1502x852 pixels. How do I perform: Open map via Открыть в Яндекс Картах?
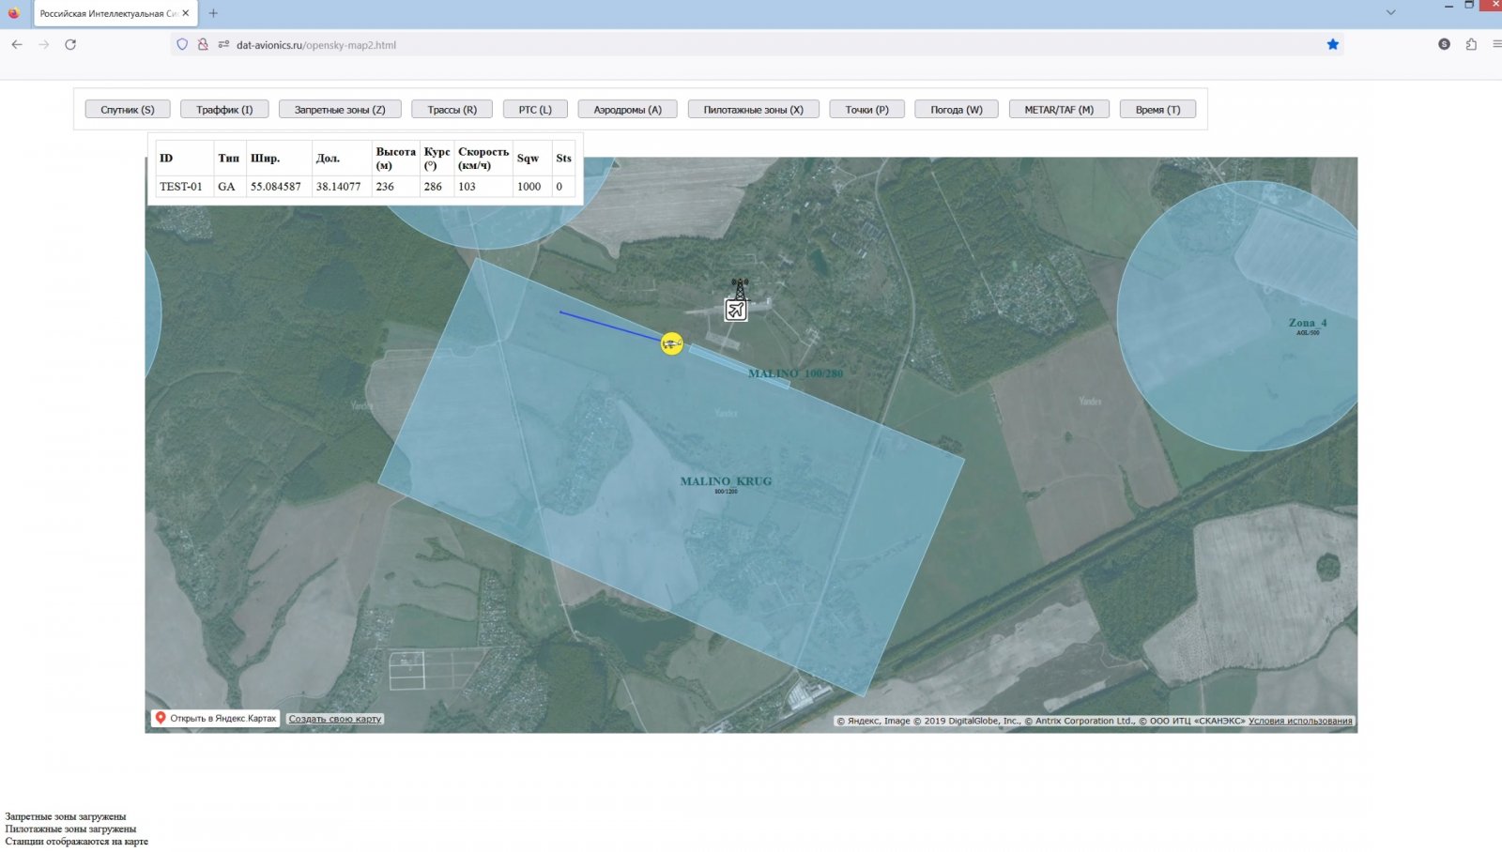pyautogui.click(x=216, y=719)
